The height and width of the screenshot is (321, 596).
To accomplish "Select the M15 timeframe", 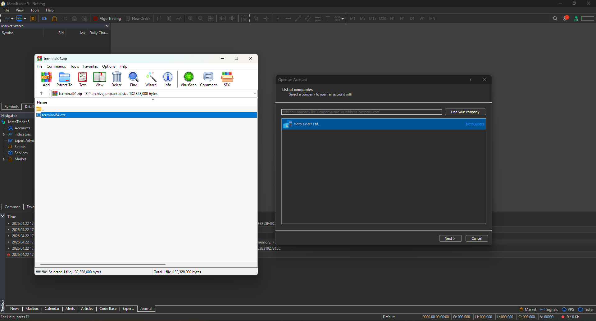I will (x=372, y=19).
